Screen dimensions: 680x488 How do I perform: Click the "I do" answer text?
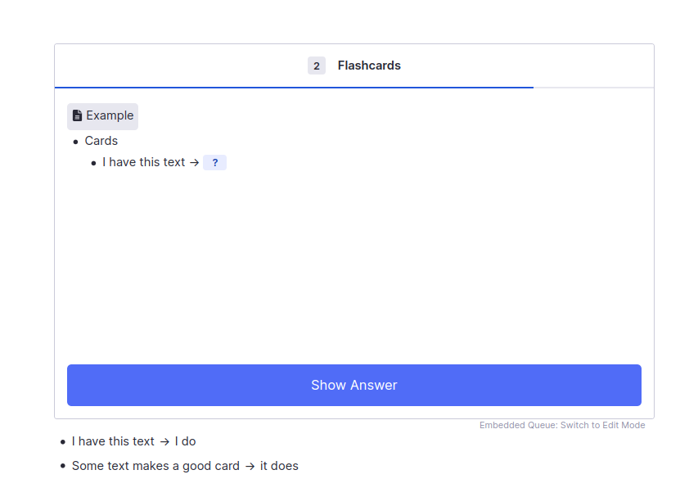coord(185,441)
